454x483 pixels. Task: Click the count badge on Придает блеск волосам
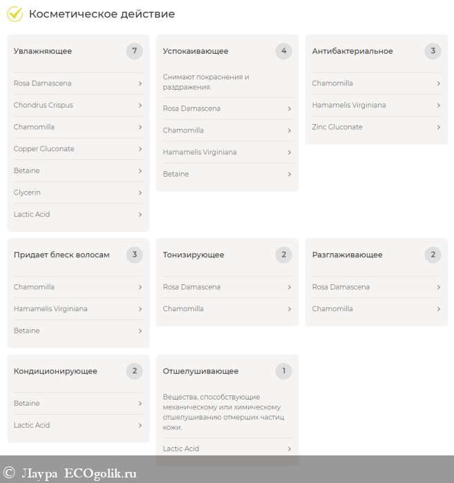tap(134, 255)
